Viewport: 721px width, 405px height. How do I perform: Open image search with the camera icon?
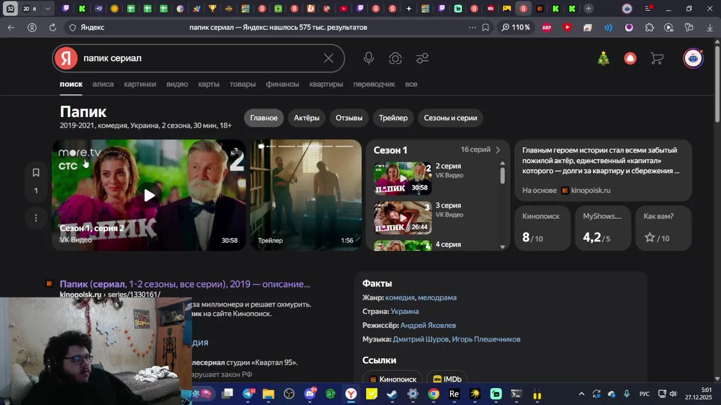(395, 58)
